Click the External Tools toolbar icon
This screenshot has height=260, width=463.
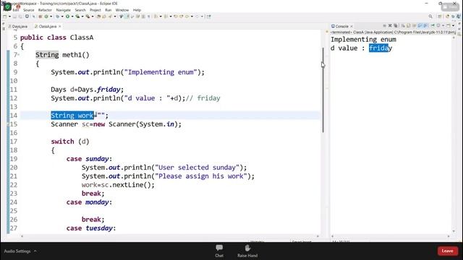pos(88,17)
